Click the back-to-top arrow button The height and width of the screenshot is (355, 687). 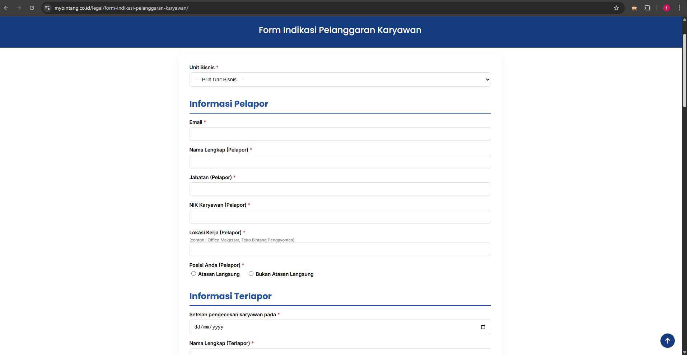(x=668, y=340)
